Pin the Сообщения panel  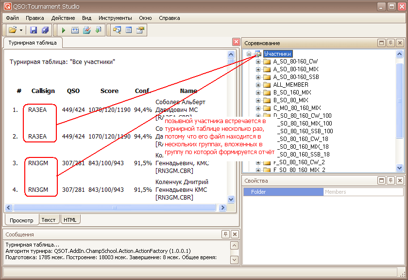click(225, 234)
